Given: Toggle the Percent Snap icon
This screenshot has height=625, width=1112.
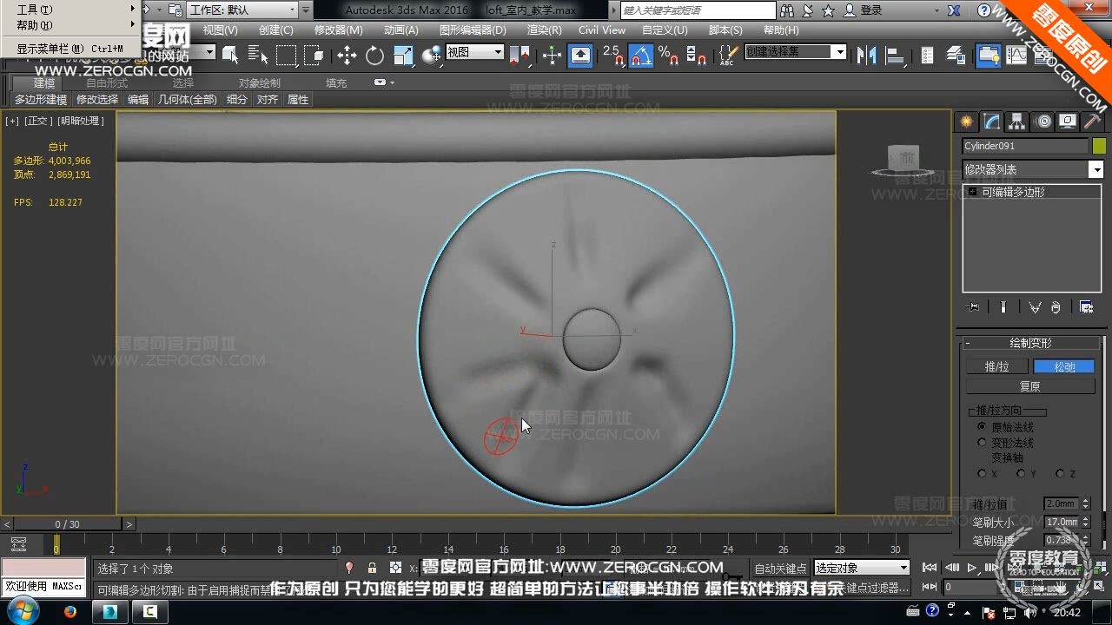Looking at the screenshot, I should coord(669,56).
